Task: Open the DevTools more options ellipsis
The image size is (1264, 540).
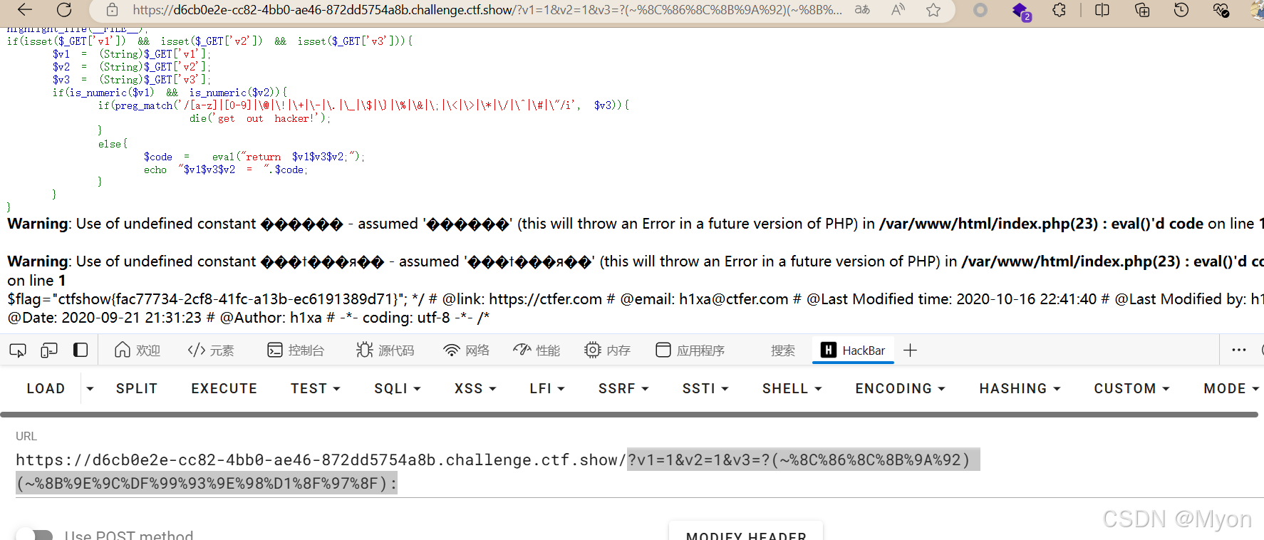Action: 1239,351
